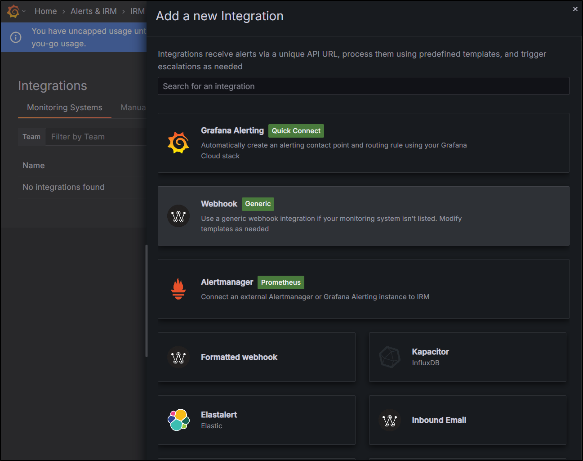Click the Quick Connect badge
The image size is (583, 461).
[296, 131]
